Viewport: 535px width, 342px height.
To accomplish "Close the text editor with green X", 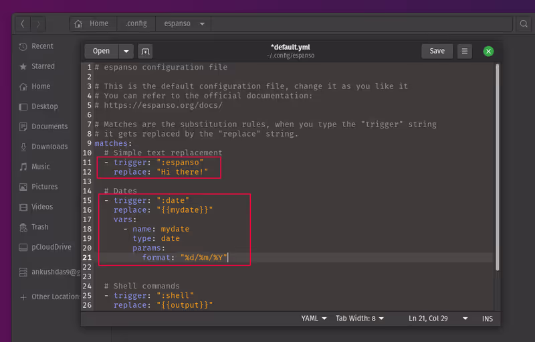I will tap(488, 51).
